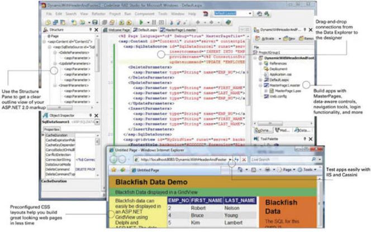
Task: Open the Edit menu
Action: [59, 14]
